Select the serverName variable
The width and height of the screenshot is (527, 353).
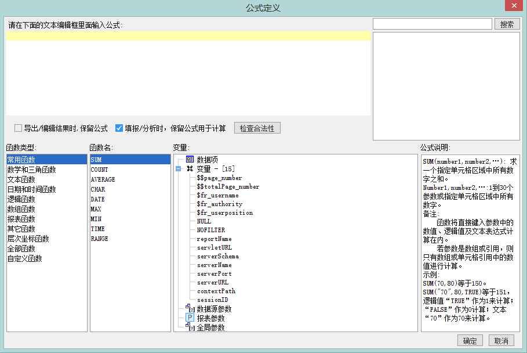tap(214, 265)
